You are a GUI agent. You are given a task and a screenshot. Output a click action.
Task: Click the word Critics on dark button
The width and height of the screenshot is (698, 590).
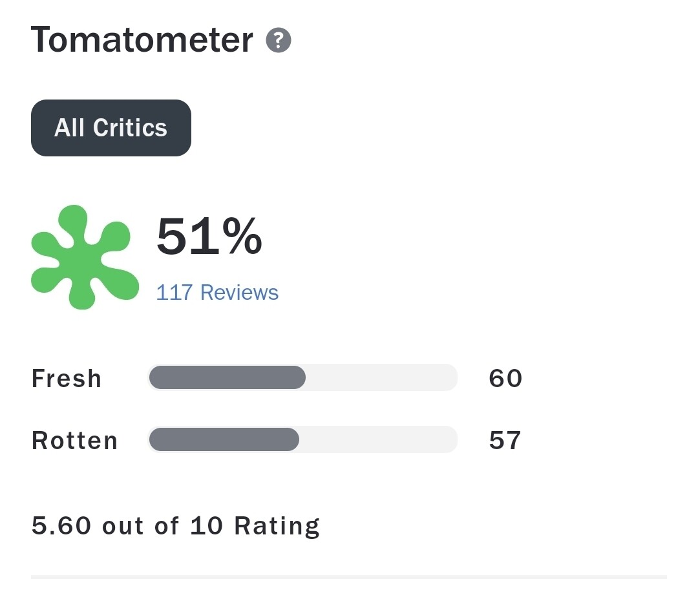[130, 128]
